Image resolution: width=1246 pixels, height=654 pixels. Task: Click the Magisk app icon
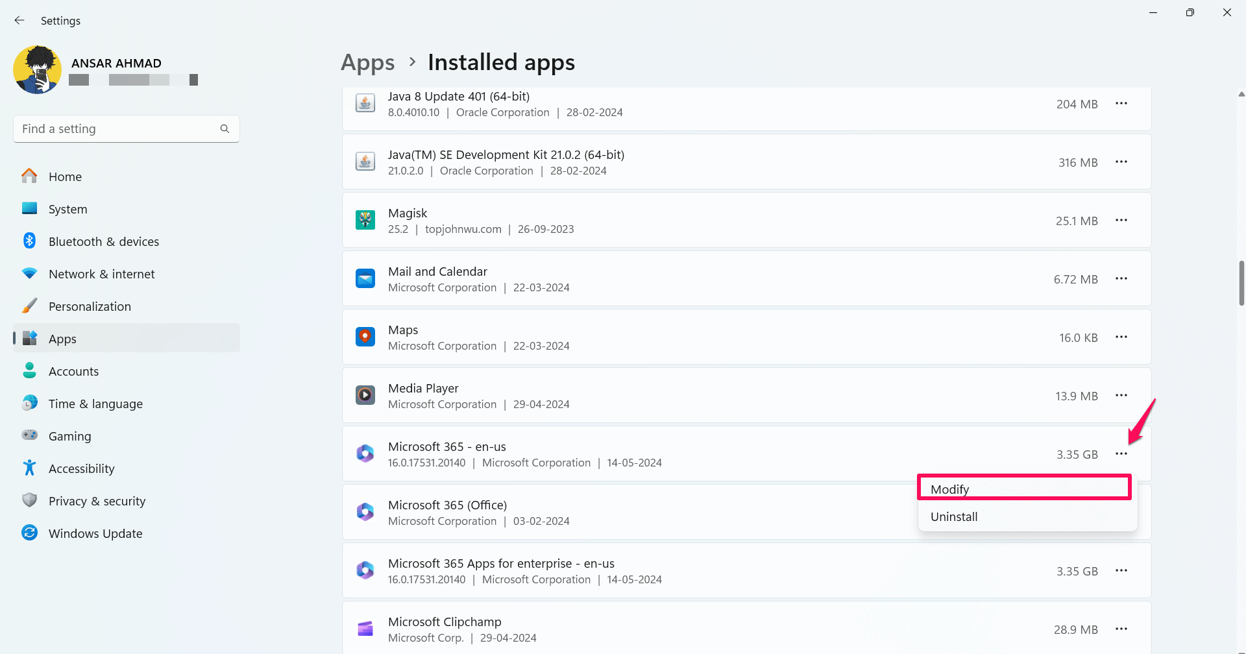[365, 220]
